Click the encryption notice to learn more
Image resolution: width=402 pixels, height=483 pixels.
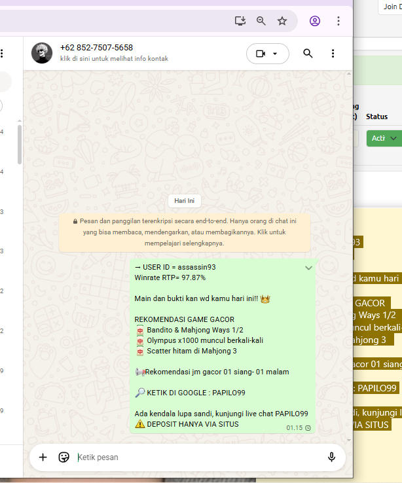(185, 232)
